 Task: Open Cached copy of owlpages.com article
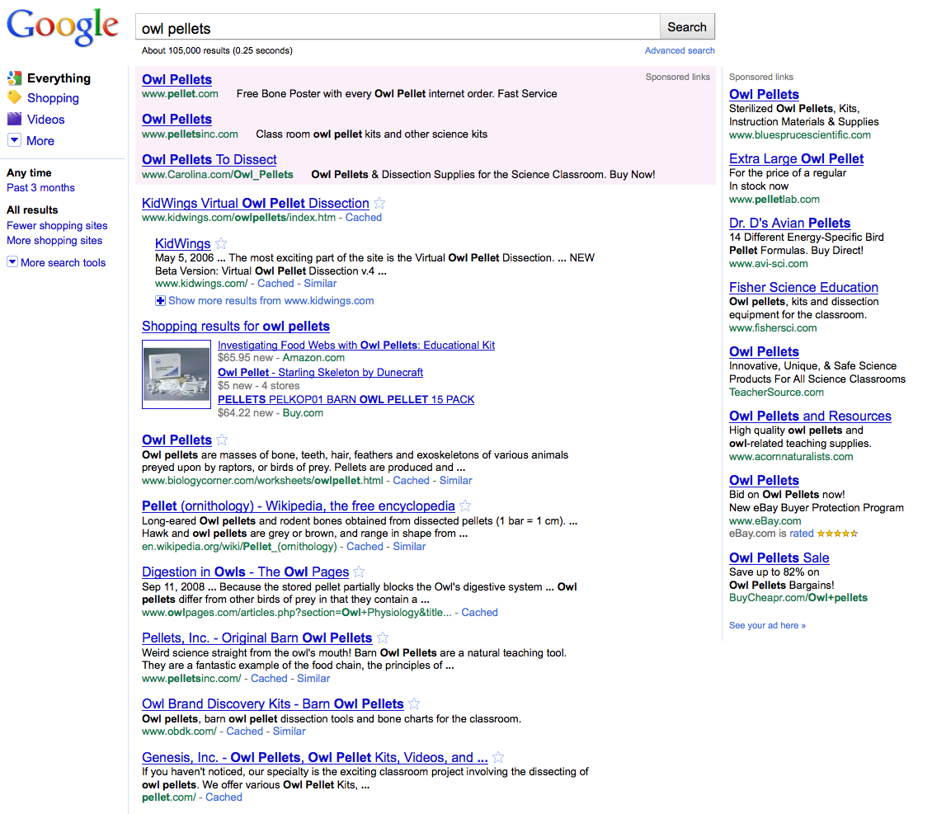coord(479,613)
